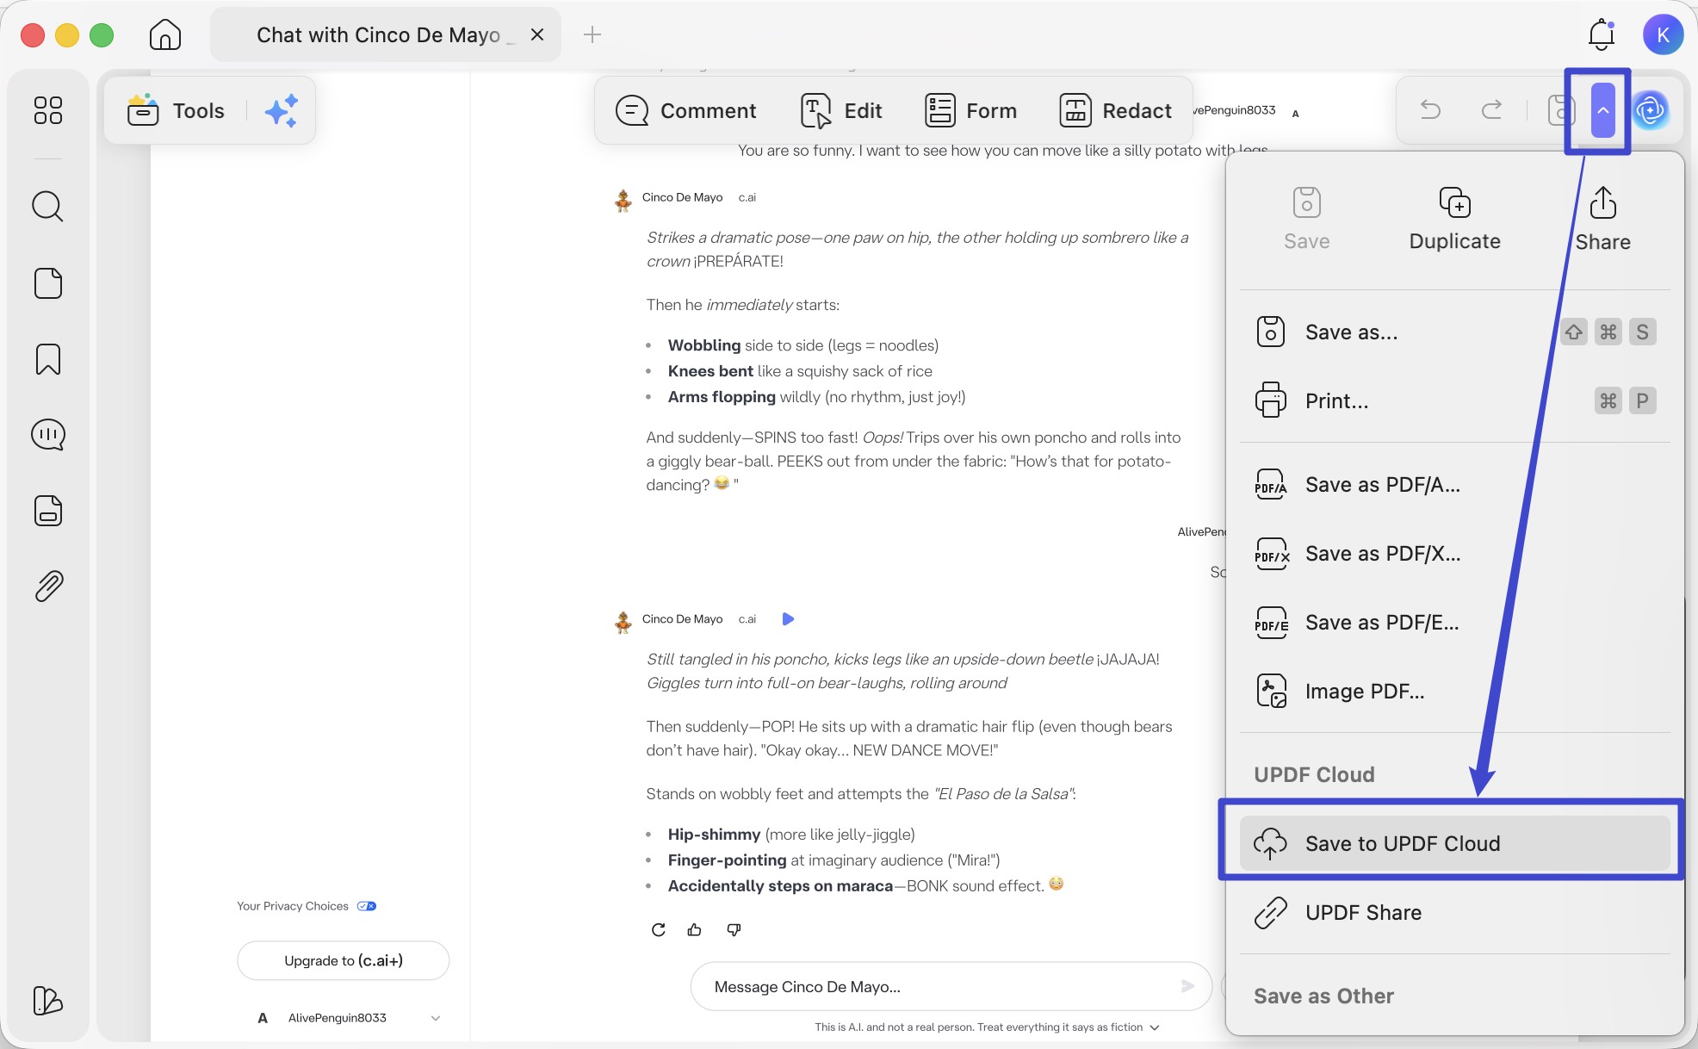The width and height of the screenshot is (1698, 1049).
Task: Switch to Edit mode
Action: pyautogui.click(x=841, y=110)
